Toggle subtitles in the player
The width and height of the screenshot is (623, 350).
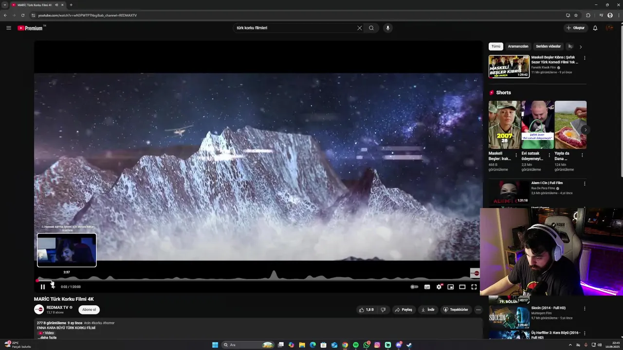click(x=427, y=287)
